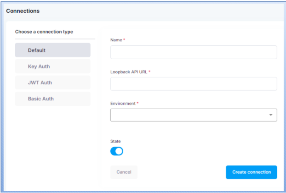The image size is (286, 193).
Task: Click the required asterisk beside Loopback API URL
Action: [149, 72]
